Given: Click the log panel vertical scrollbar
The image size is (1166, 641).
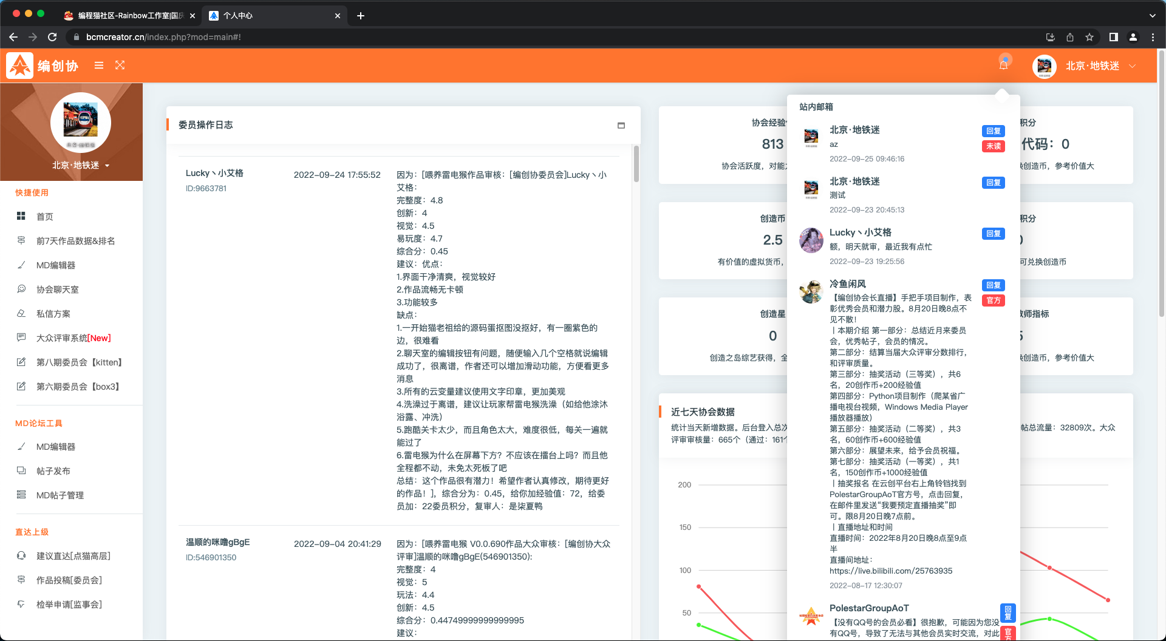Looking at the screenshot, I should click(x=636, y=164).
